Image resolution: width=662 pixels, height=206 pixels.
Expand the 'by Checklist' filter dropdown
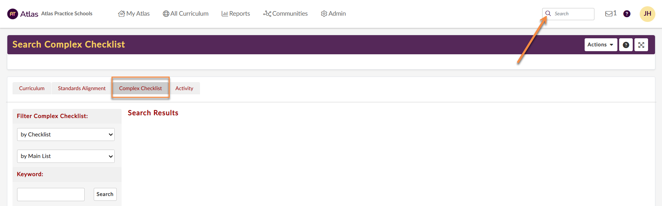click(x=66, y=135)
